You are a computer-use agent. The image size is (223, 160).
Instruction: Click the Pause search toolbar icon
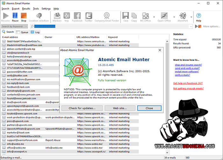tap(15, 17)
